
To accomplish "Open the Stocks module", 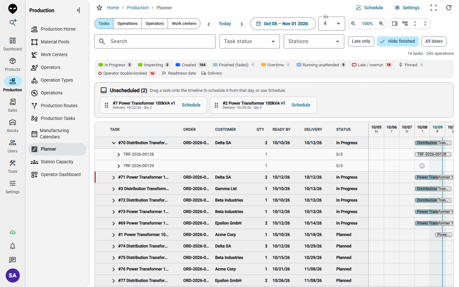I will coord(13,126).
